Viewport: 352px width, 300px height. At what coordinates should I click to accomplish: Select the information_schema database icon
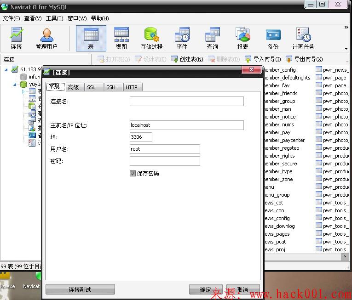[23, 77]
